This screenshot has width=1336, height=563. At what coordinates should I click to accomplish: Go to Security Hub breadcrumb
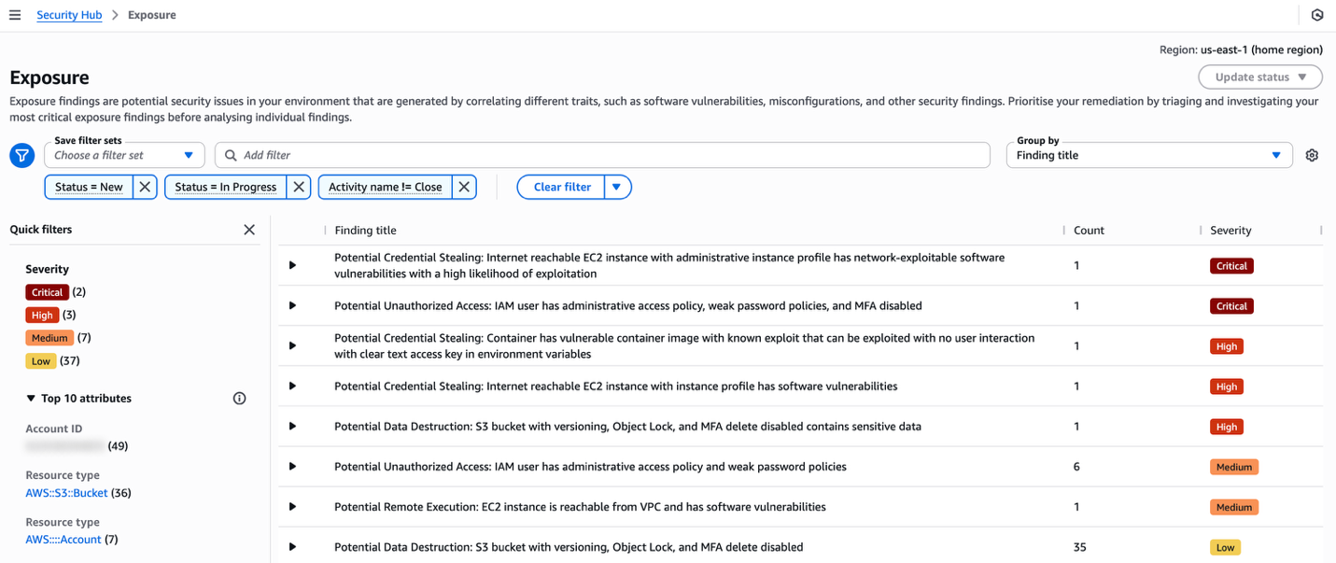[x=69, y=15]
